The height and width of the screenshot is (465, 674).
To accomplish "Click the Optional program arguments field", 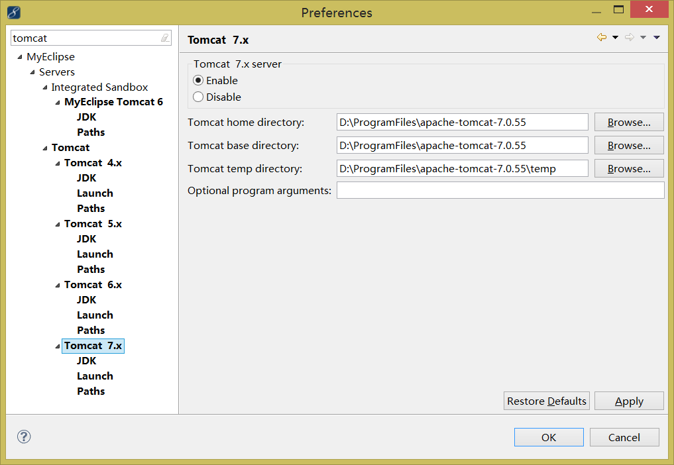I will tap(500, 190).
